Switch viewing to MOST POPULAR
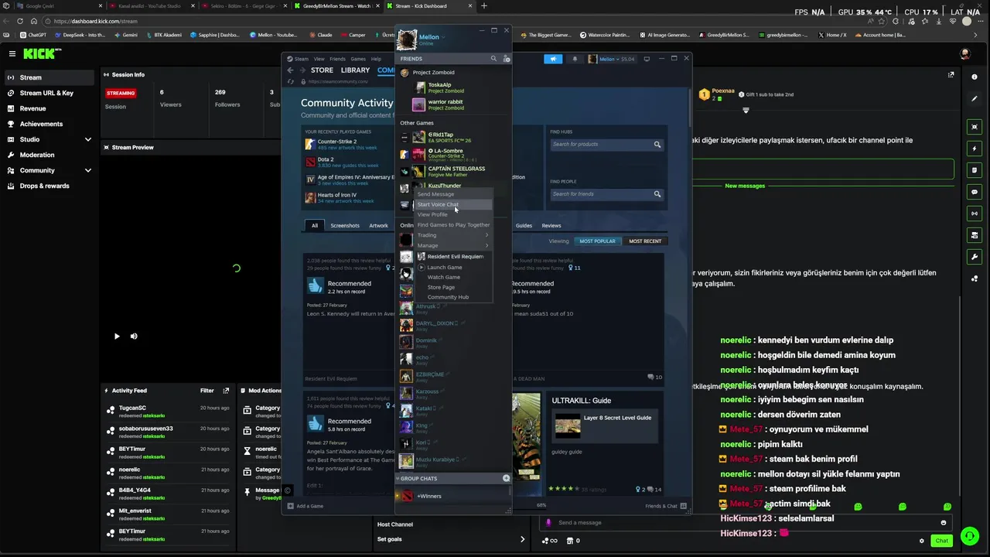Viewport: 990px width, 557px height. [598, 241]
